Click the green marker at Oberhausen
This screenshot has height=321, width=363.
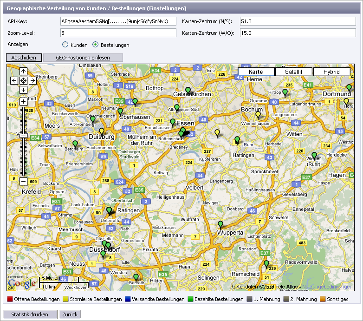click(120, 111)
